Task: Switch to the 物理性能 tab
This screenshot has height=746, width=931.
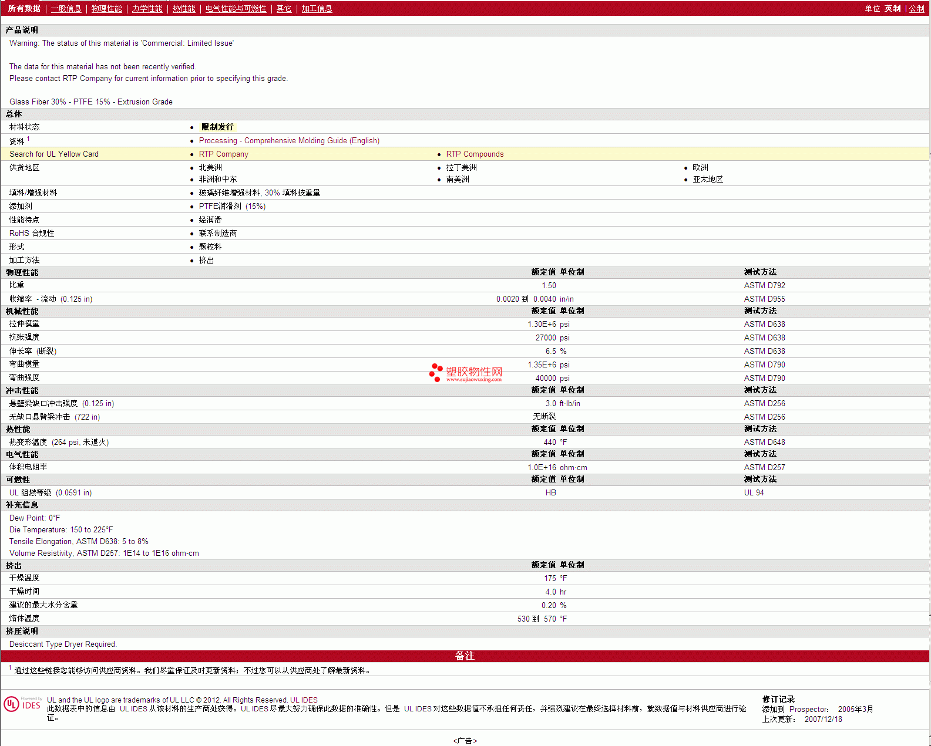Action: [x=107, y=8]
